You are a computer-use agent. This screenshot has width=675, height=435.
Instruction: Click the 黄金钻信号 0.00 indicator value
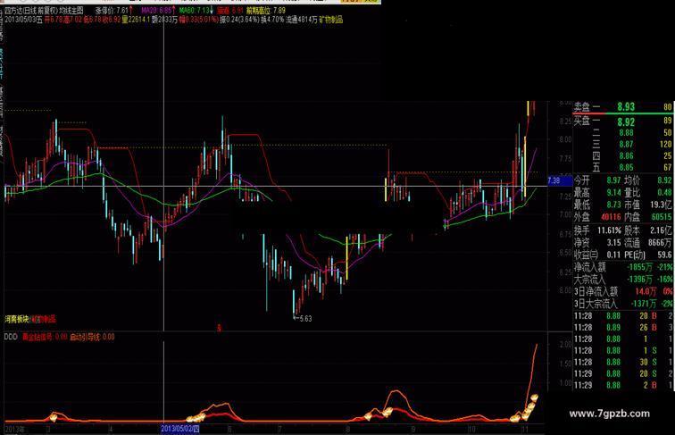(45, 337)
